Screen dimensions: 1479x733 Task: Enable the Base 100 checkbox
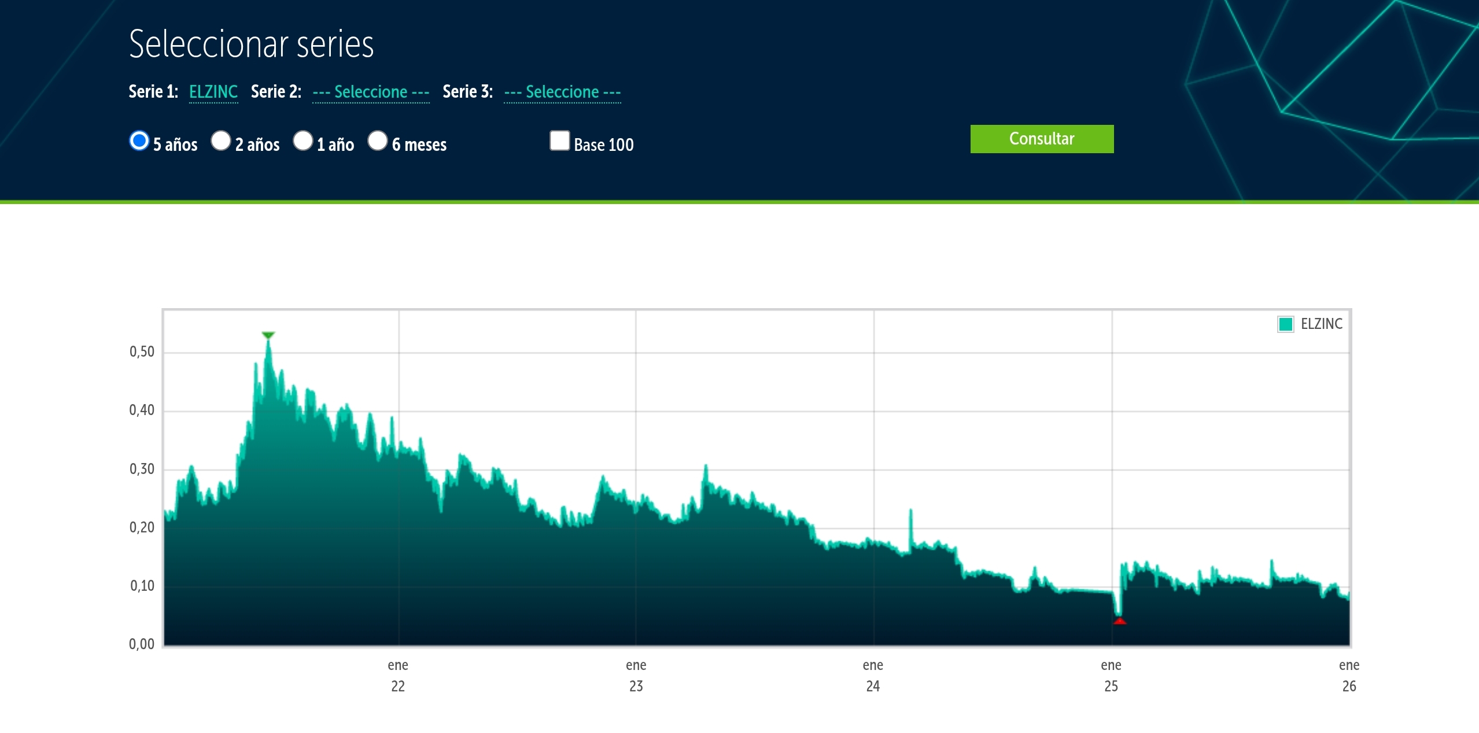pos(559,140)
